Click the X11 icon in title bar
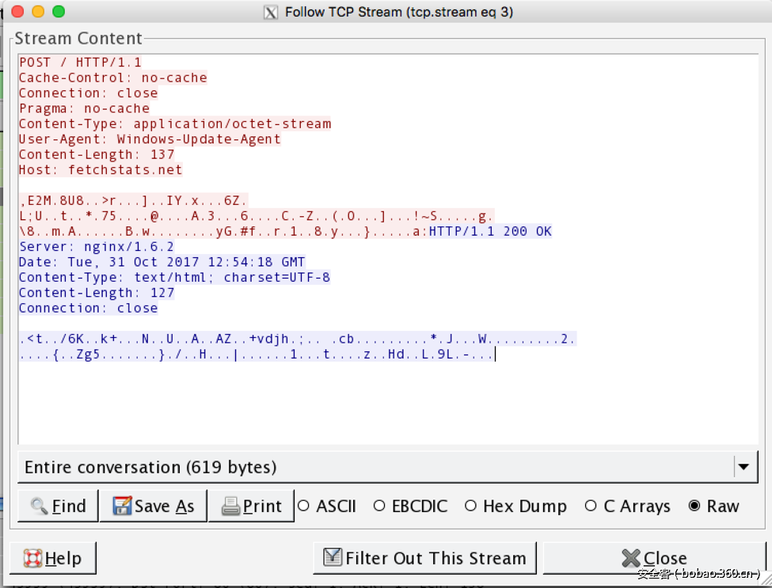The height and width of the screenshot is (588, 772). coord(271,12)
